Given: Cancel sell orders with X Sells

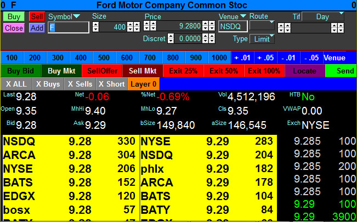Looking at the screenshot, I should tap(80, 84).
